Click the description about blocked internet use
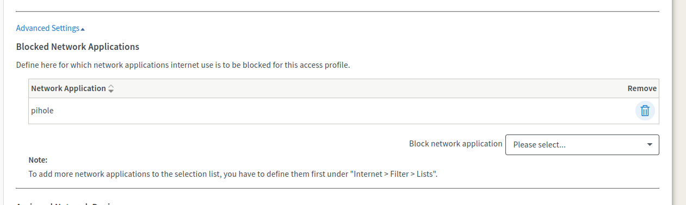Screen dimensions: 686x205 (x=183, y=65)
